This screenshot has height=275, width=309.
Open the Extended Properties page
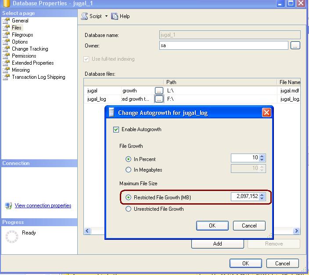32,63
